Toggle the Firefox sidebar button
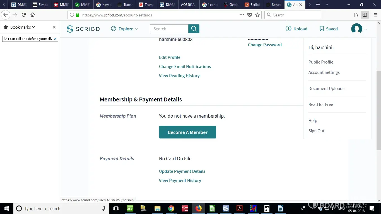 (x=365, y=15)
